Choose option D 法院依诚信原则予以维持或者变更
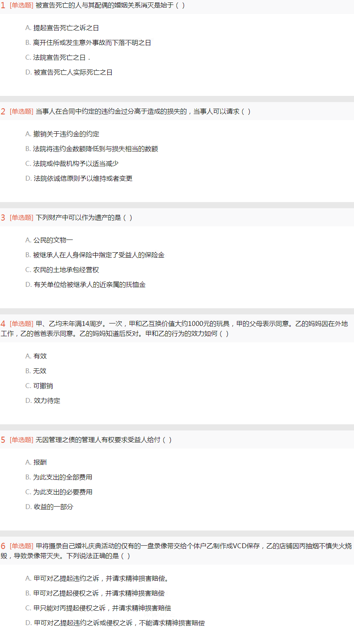The image size is (354, 628). [79, 179]
